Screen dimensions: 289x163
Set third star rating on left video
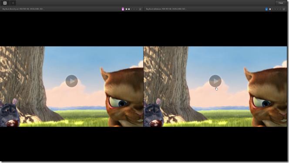point(131,9)
